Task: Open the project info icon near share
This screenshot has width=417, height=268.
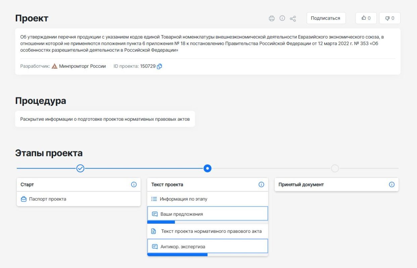Action: 282,18
